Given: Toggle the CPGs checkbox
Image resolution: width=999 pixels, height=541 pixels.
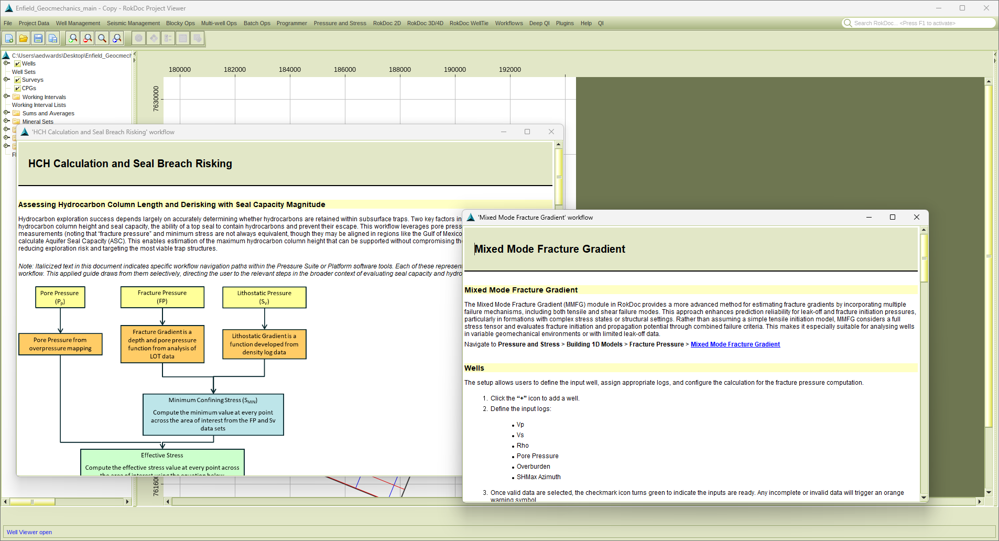Looking at the screenshot, I should pos(17,89).
